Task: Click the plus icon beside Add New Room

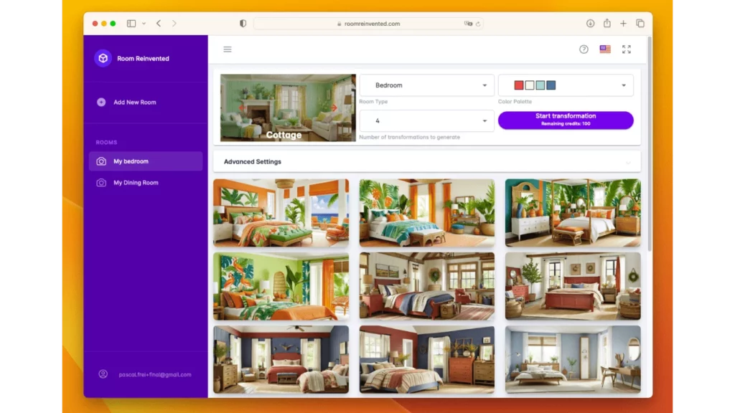Action: tap(101, 103)
